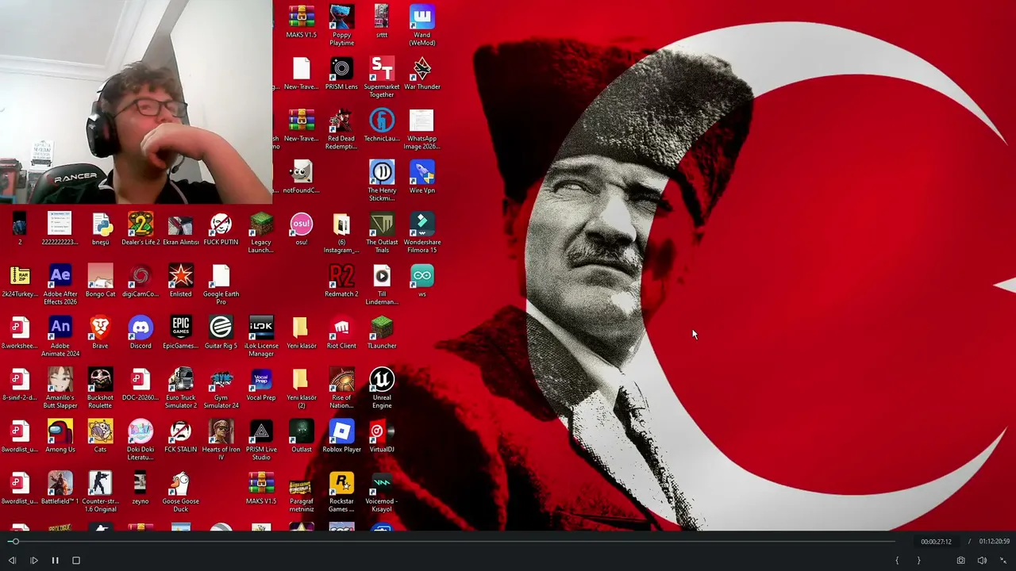Open Wondershare Filmora 15 shortcut

(x=422, y=233)
